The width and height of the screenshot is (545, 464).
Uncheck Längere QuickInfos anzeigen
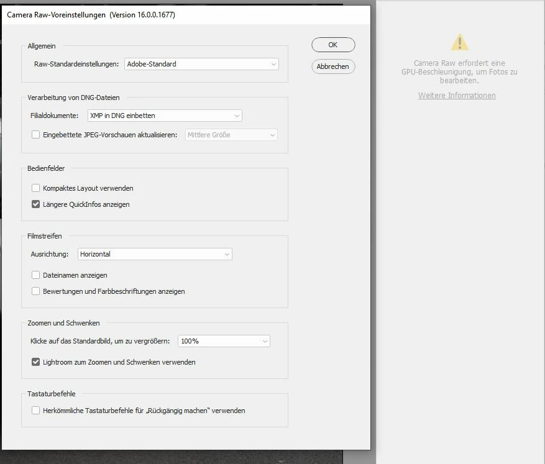pos(35,204)
